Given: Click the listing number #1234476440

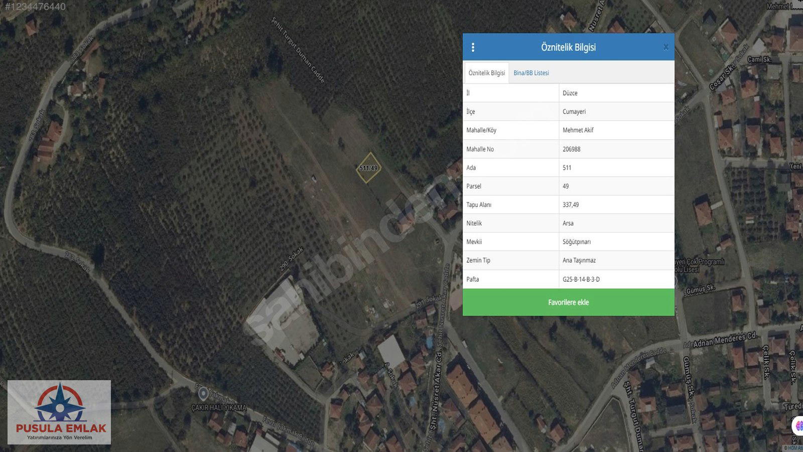Looking at the screenshot, I should point(35,7).
